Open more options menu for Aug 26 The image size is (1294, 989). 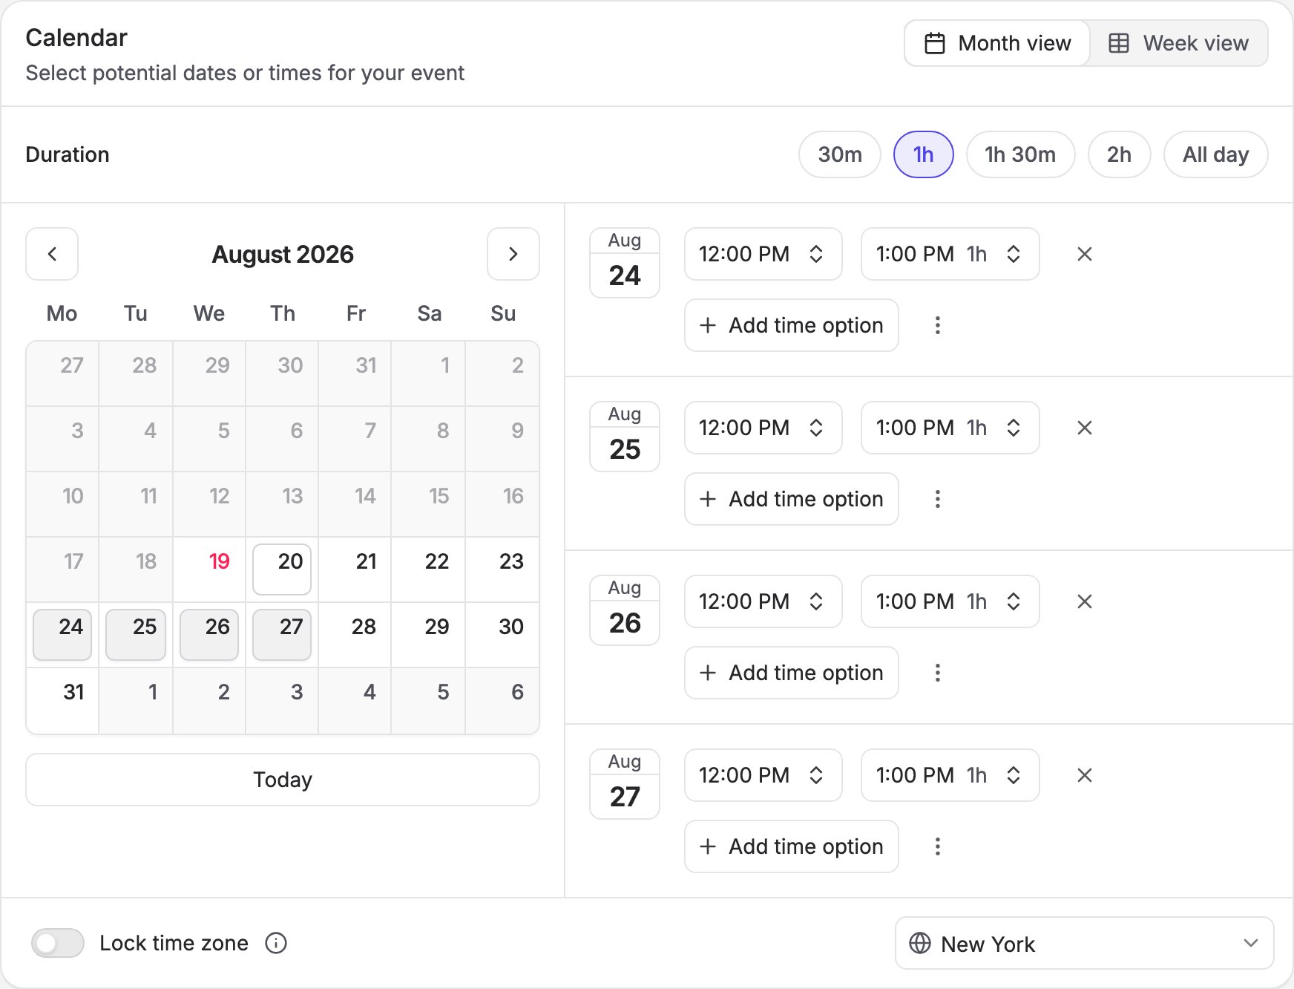(938, 673)
